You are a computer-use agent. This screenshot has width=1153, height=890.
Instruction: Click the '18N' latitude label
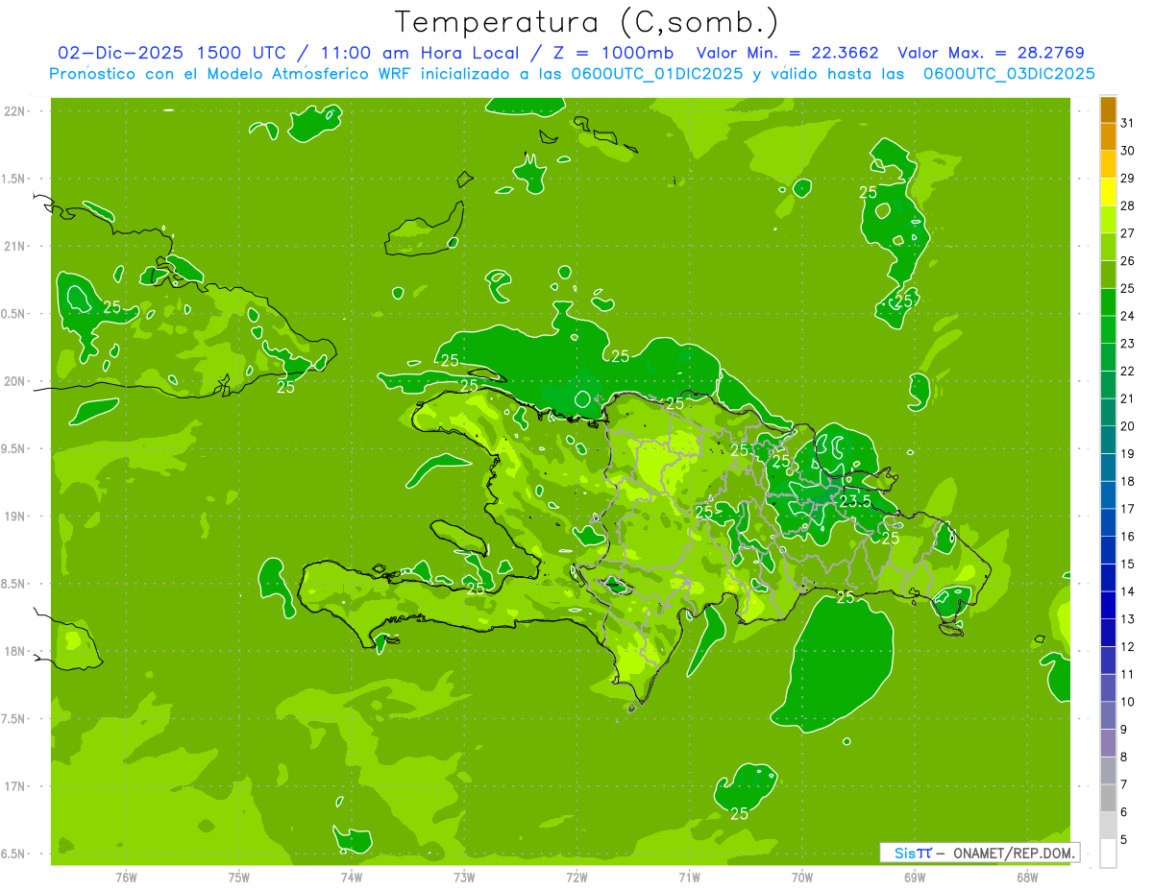[14, 651]
